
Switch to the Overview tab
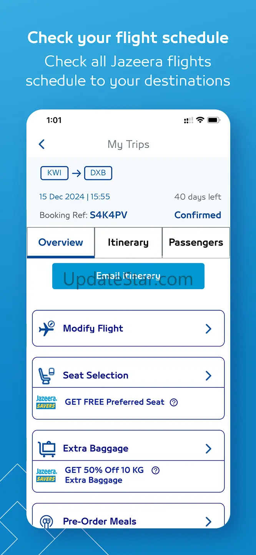(x=61, y=242)
